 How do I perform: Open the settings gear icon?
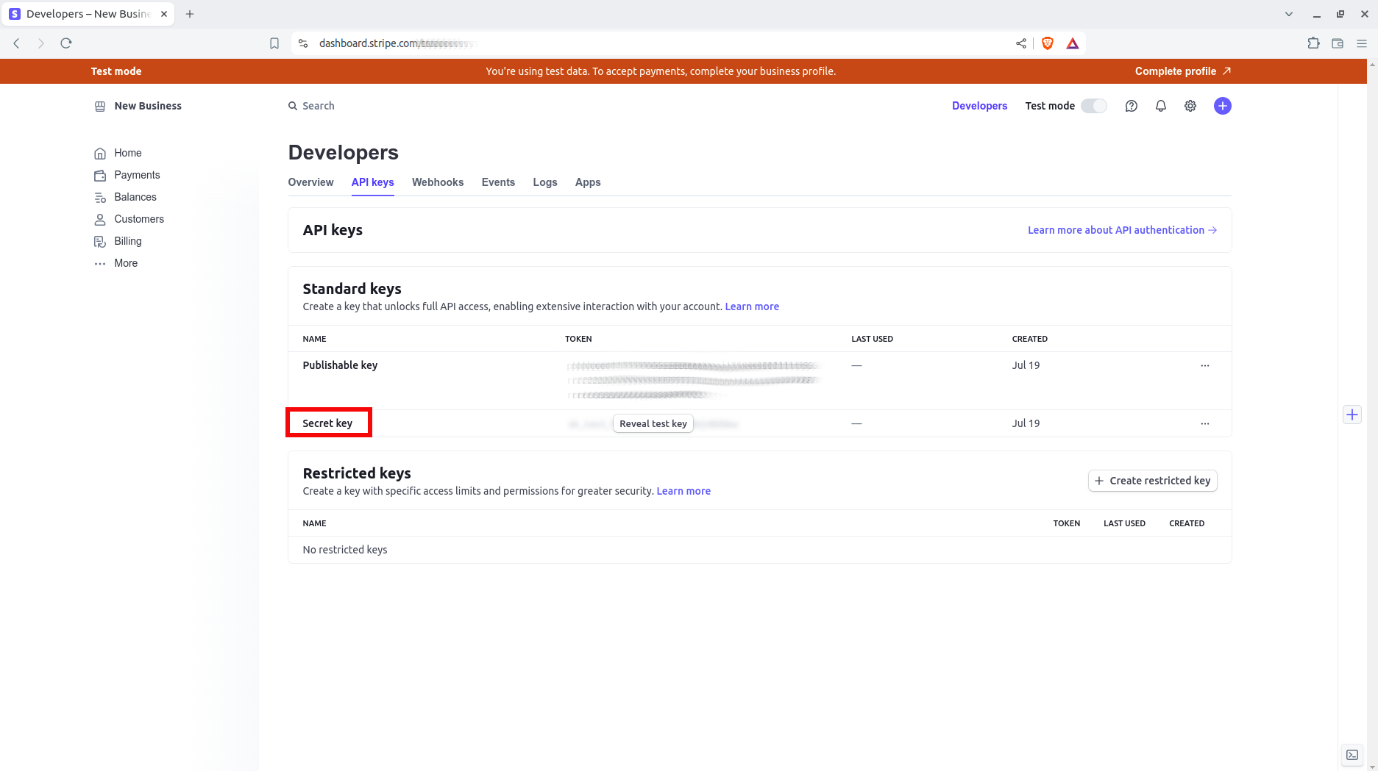1190,106
